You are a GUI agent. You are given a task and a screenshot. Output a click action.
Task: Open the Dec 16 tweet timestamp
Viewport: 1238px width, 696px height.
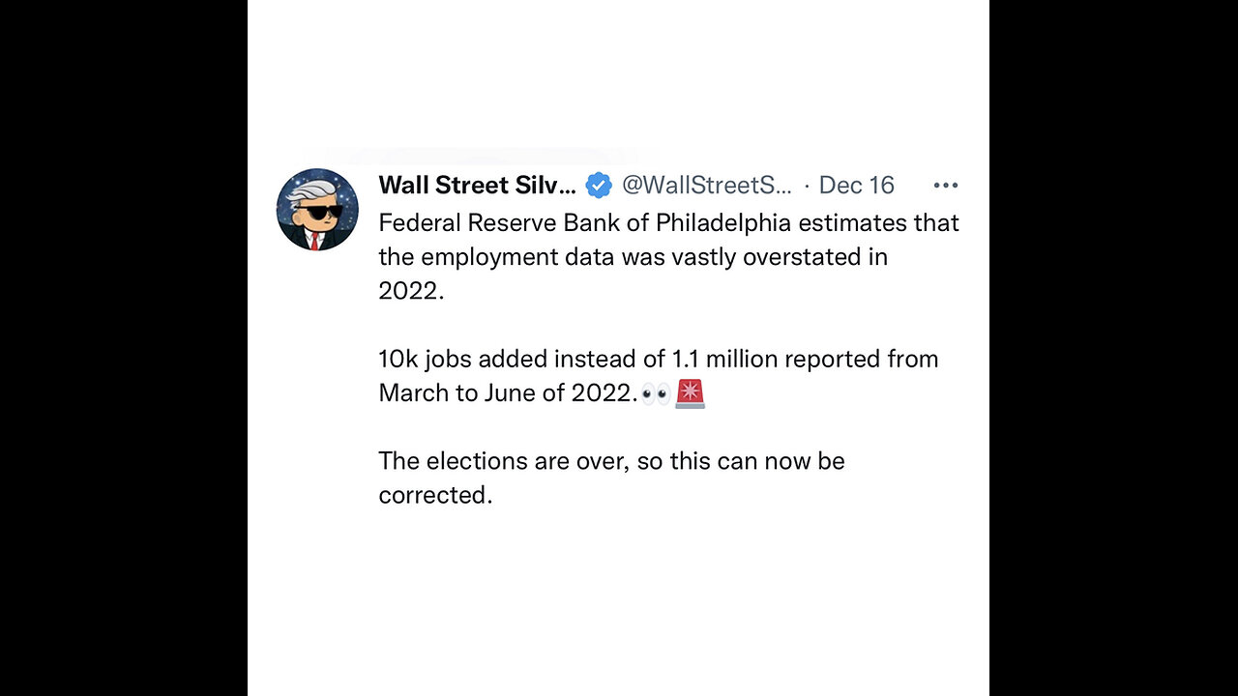[x=856, y=185]
